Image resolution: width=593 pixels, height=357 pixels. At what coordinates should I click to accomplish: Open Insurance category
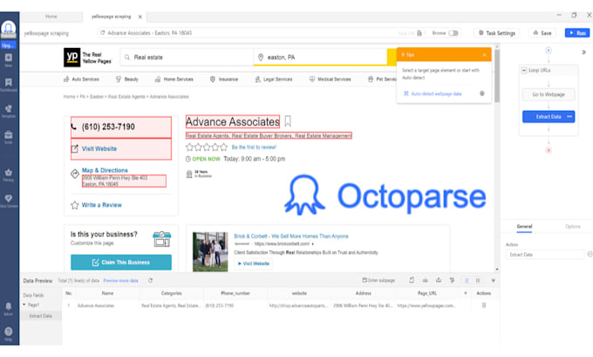pyautogui.click(x=224, y=79)
